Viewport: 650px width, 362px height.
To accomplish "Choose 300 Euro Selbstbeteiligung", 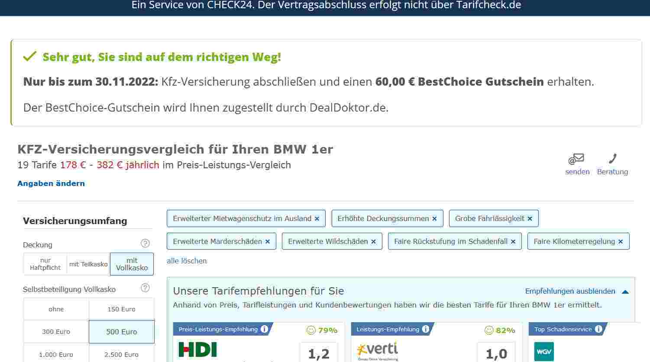I will 56,332.
